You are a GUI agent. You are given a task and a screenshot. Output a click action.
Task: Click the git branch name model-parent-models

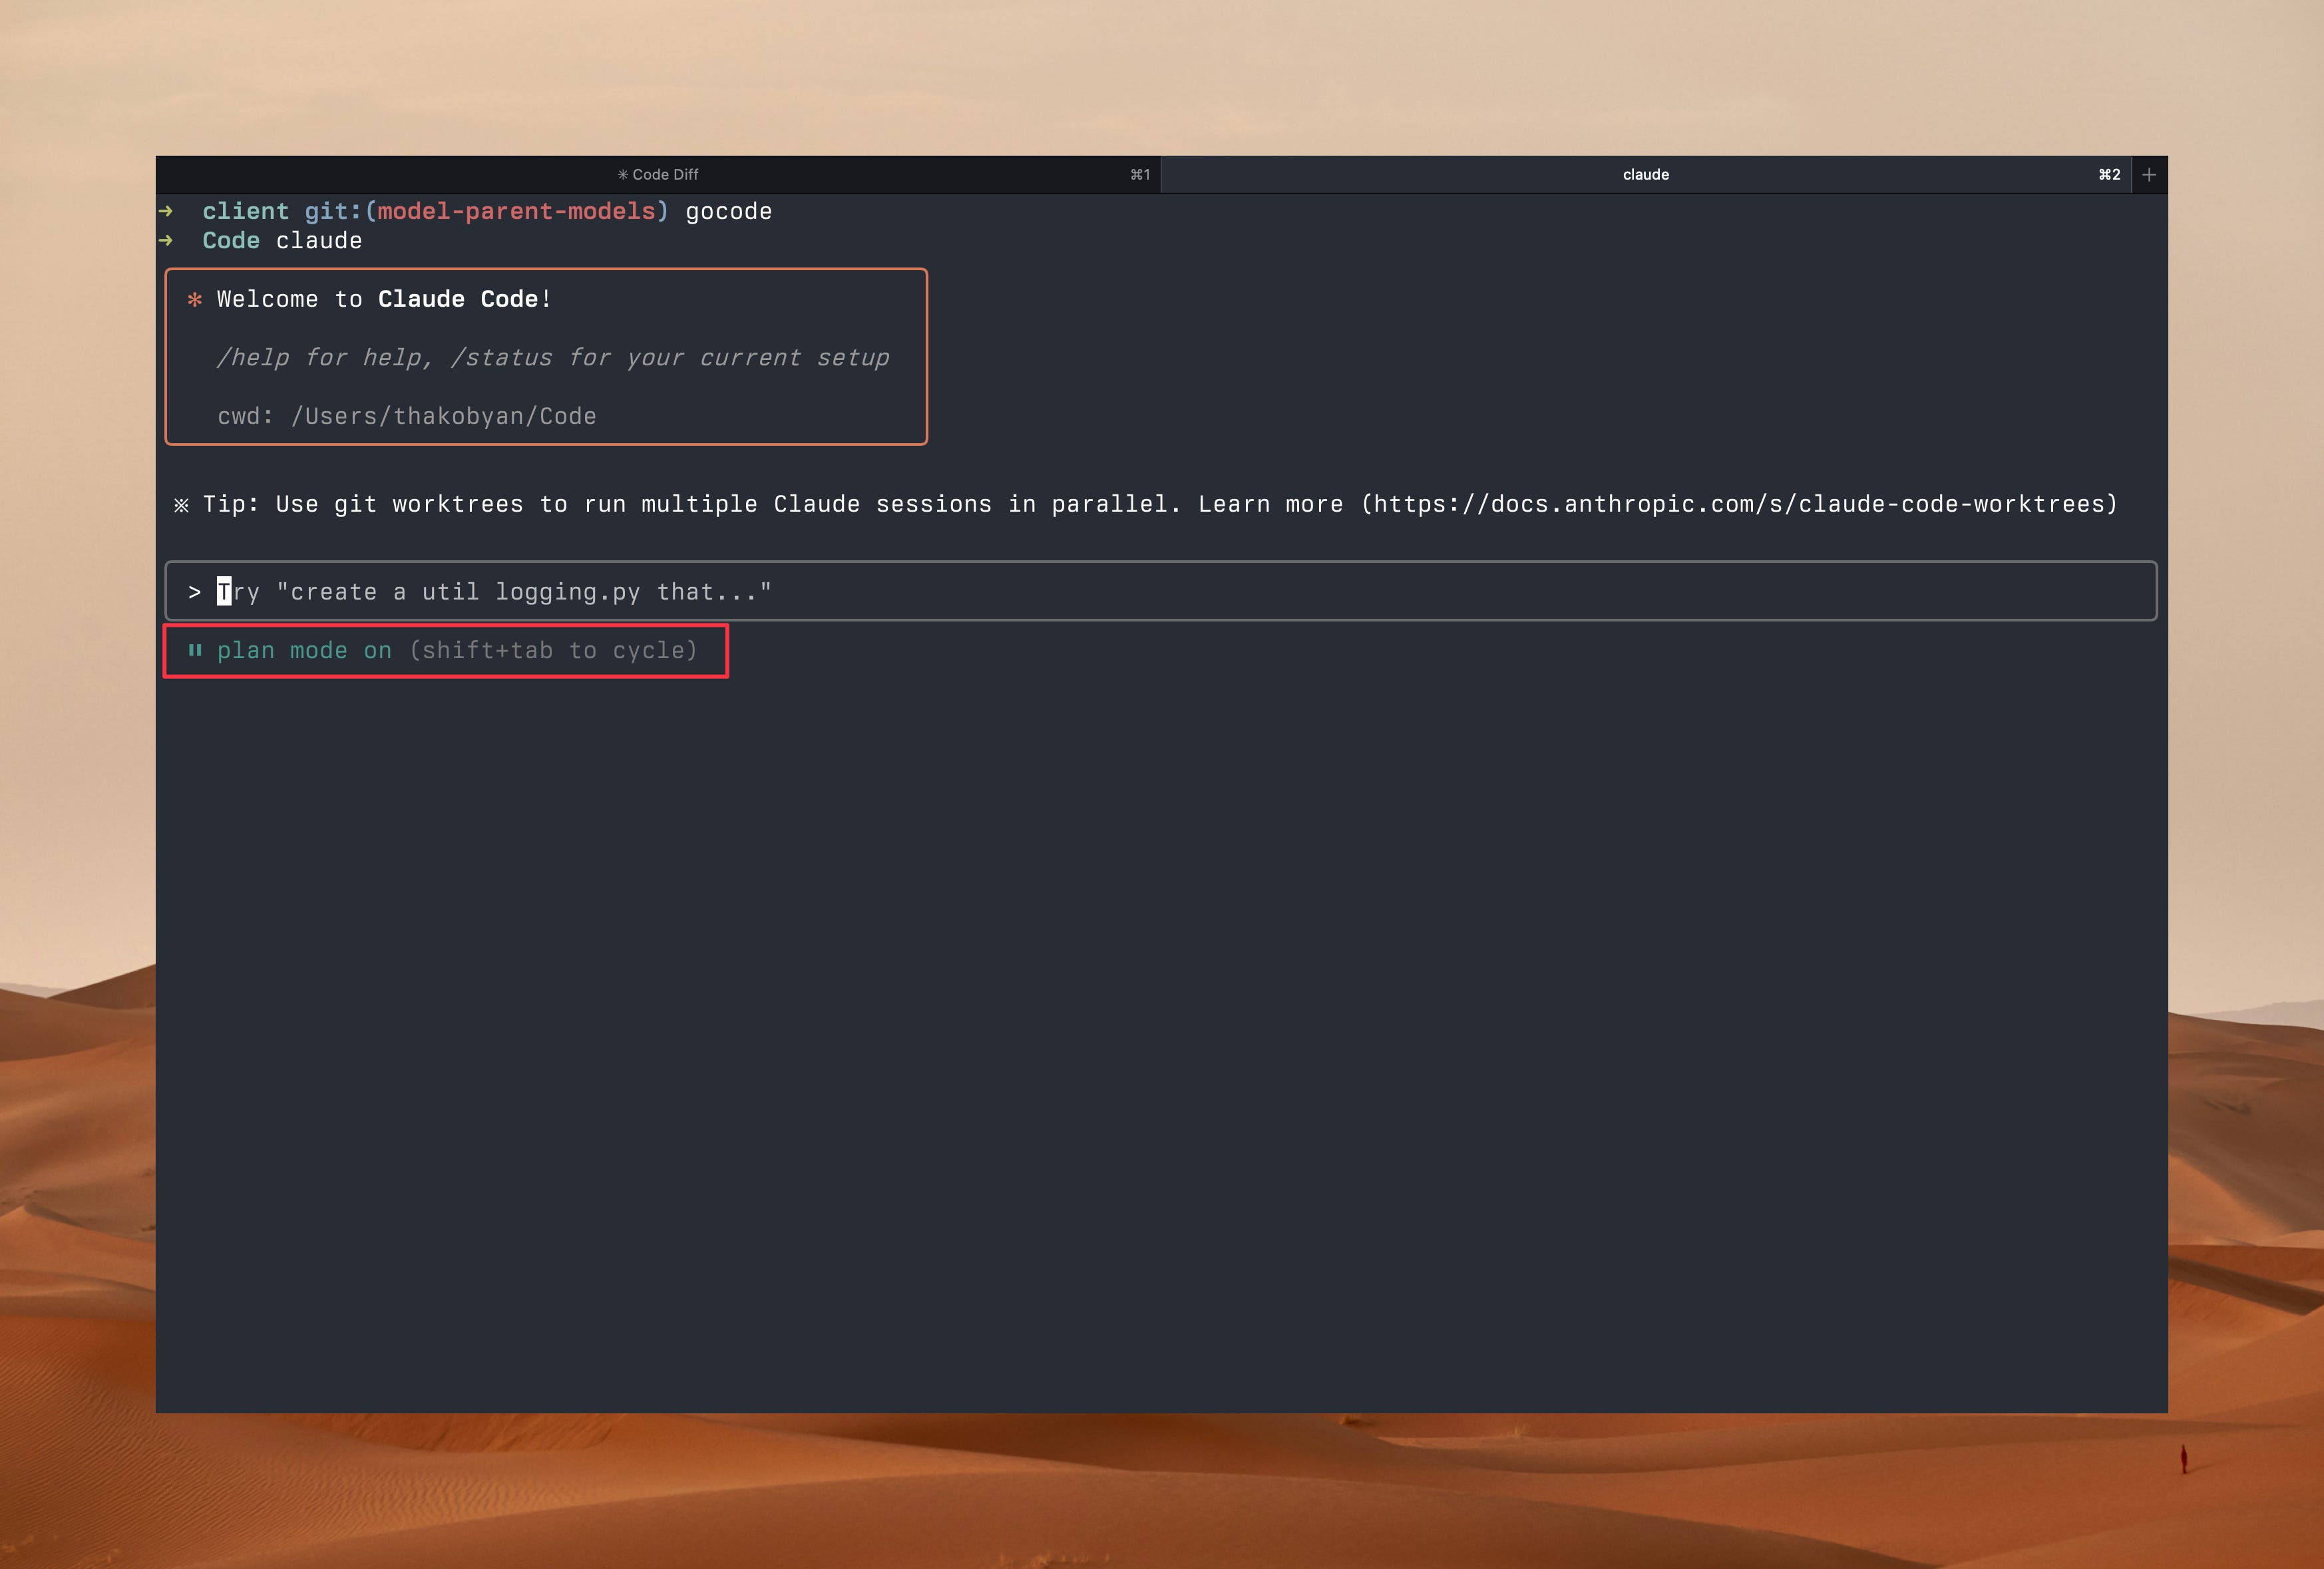click(x=516, y=211)
